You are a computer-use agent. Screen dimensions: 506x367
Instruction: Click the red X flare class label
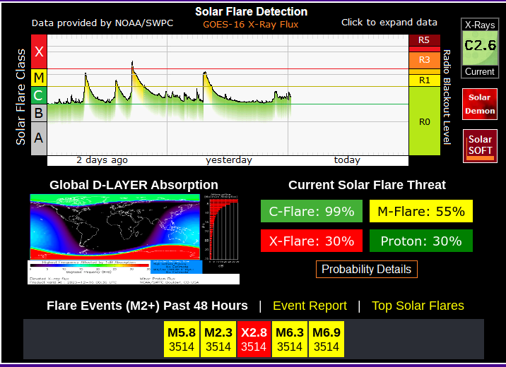pyautogui.click(x=39, y=52)
